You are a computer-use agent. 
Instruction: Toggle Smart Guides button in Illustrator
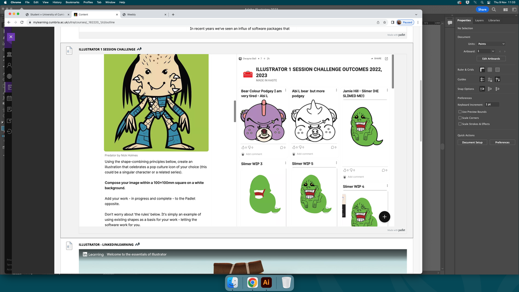[497, 79]
